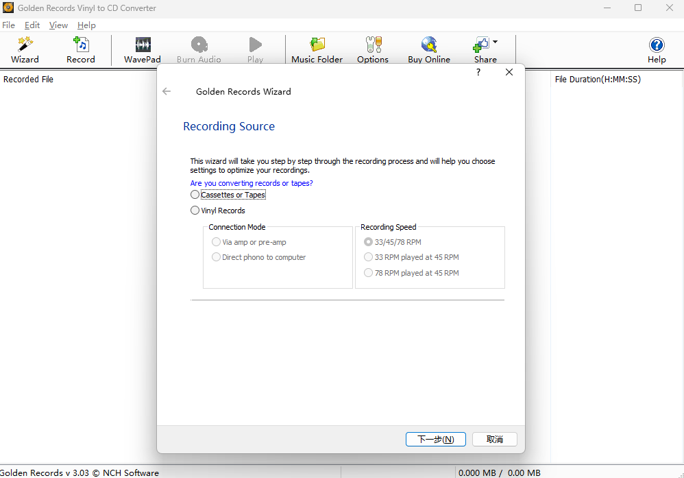Select 33 RPM played at 45 RPM
Screen dimensions: 684x478
[x=411, y=257]
